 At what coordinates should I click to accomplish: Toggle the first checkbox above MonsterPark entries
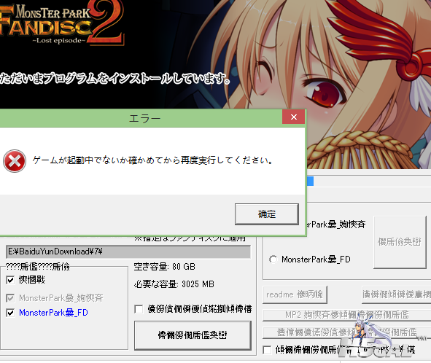(10, 280)
